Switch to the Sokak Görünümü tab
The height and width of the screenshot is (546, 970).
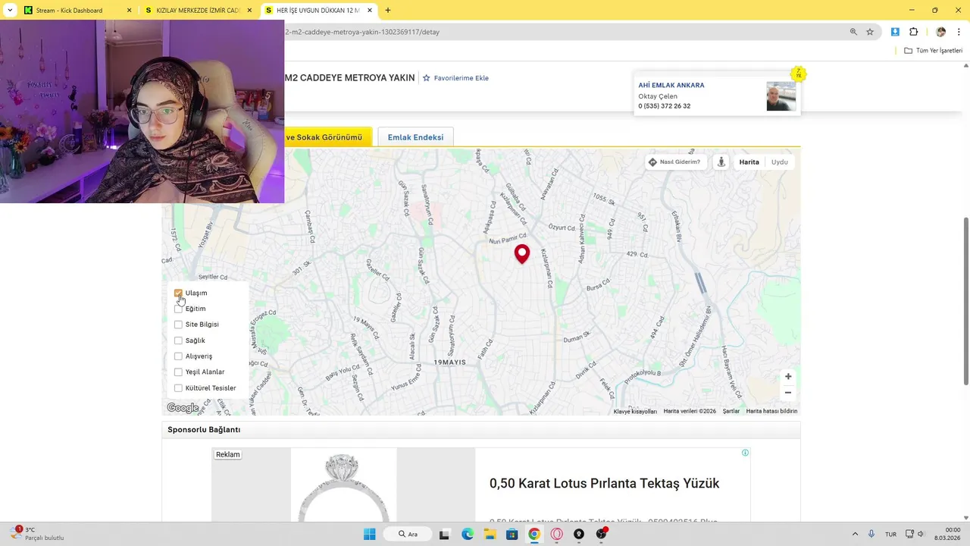click(x=327, y=137)
